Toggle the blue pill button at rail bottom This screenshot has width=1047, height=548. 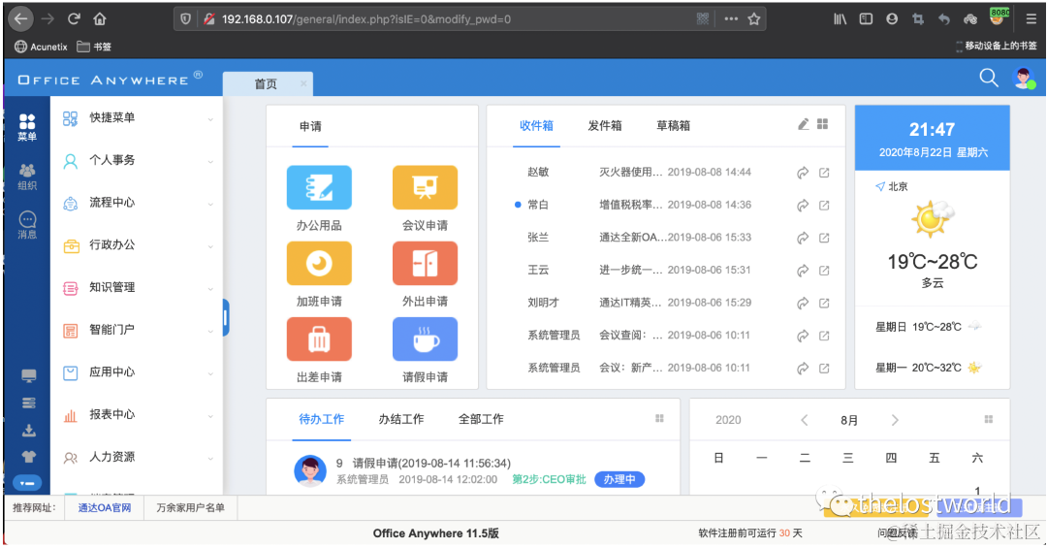pos(27,482)
